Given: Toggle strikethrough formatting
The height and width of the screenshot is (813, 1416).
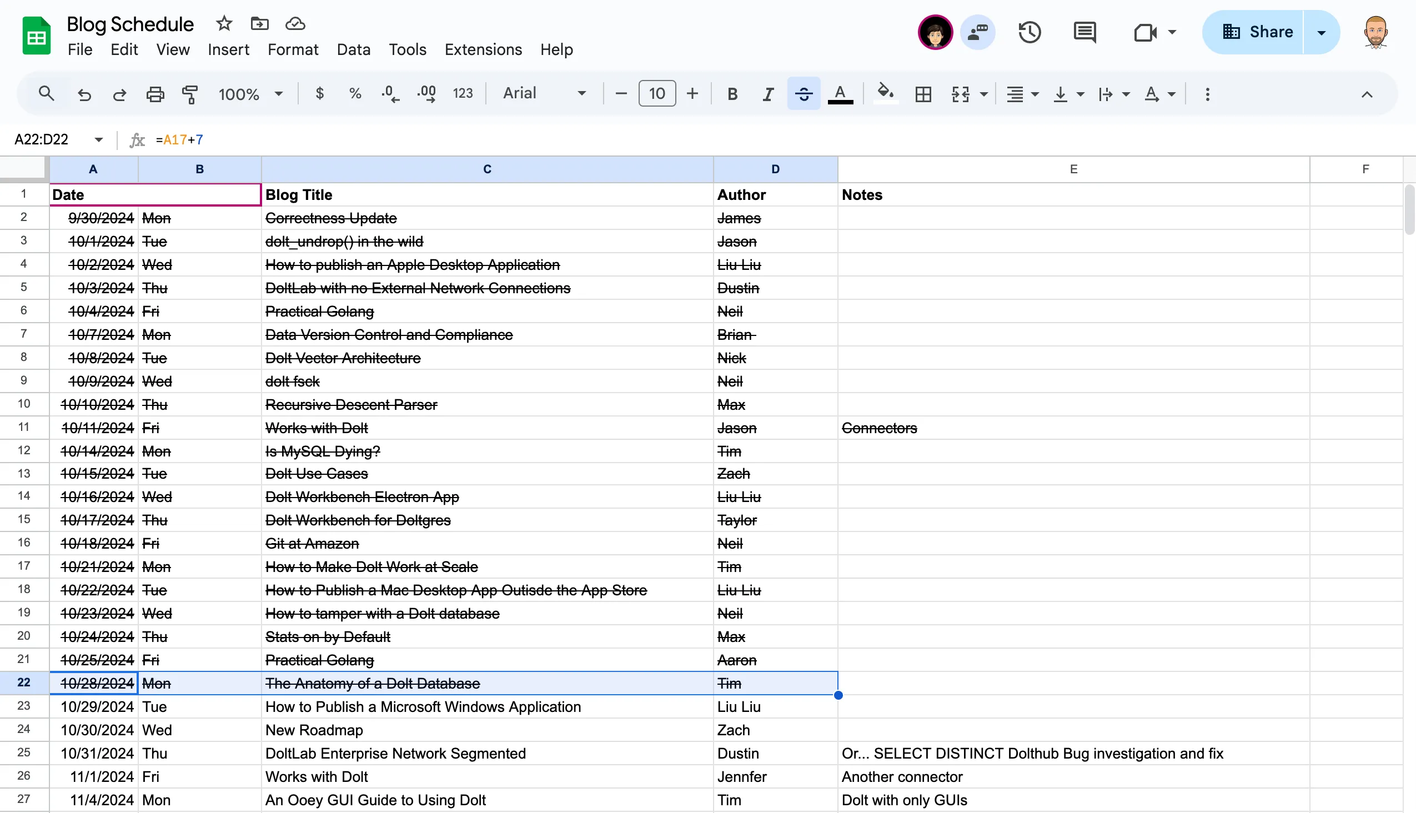Looking at the screenshot, I should (804, 94).
